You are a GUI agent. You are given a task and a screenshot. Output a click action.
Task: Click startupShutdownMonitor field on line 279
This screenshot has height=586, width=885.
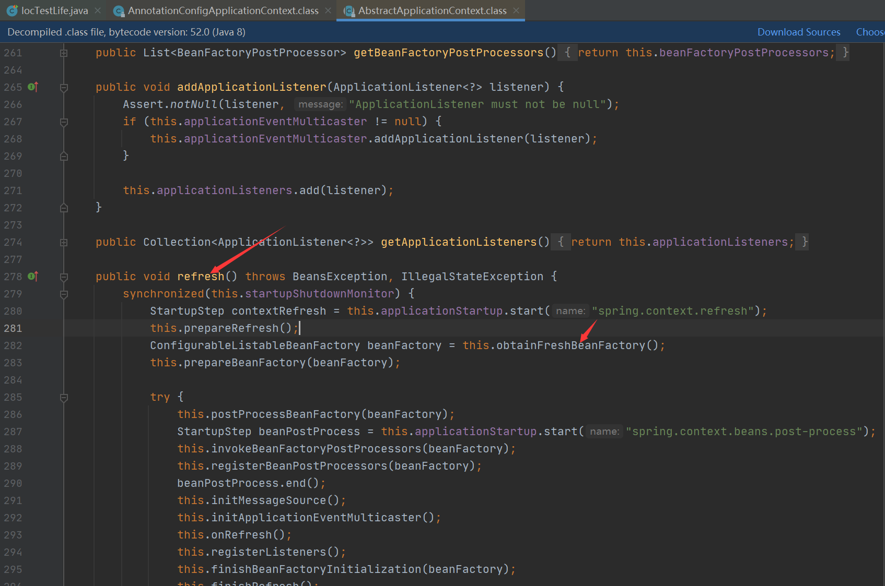point(320,294)
